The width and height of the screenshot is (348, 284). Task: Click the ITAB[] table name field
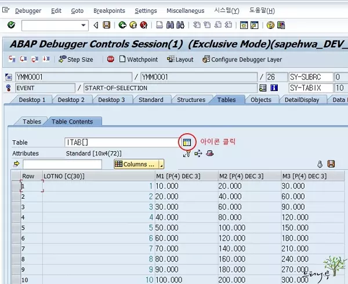pyautogui.click(x=121, y=143)
